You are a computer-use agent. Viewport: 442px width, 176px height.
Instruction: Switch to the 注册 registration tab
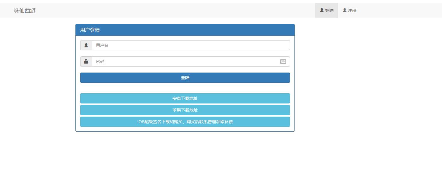[349, 10]
